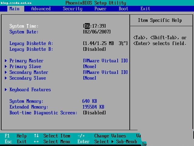Expand the Secondary Slave arrow
194x146 pixels.
click(6, 78)
